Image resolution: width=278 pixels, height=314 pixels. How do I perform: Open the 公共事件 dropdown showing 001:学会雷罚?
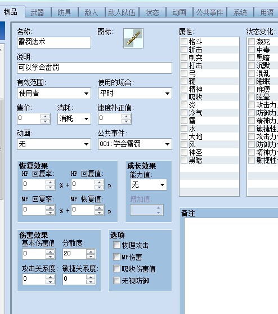click(135, 144)
